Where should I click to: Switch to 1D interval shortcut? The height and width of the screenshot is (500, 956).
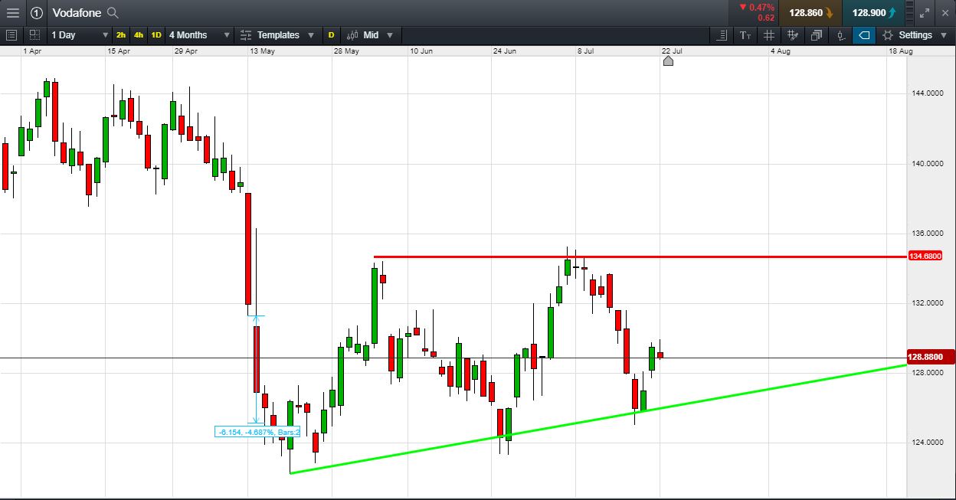coord(156,35)
